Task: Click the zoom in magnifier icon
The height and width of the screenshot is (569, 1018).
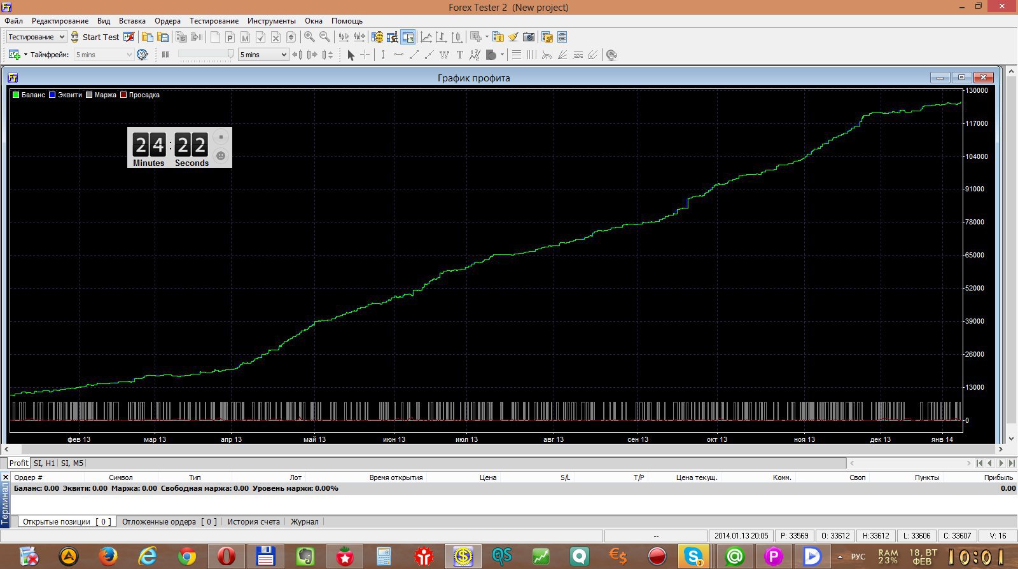Action: pyautogui.click(x=309, y=37)
